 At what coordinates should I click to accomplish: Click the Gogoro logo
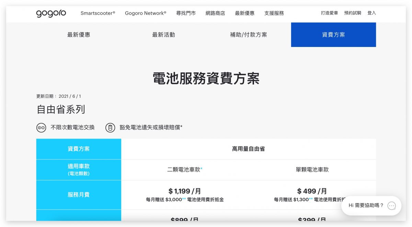[51, 13]
